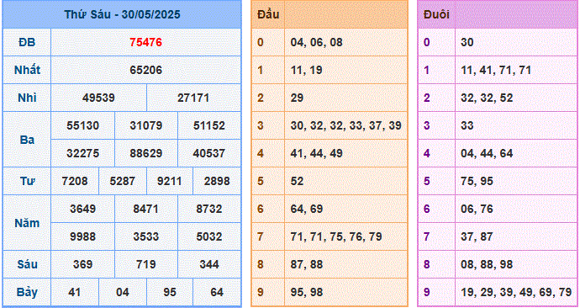Select second prize number 49539
The width and height of the screenshot is (580, 308).
tap(98, 98)
